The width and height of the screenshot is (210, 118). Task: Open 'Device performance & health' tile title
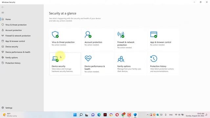pos(95,68)
